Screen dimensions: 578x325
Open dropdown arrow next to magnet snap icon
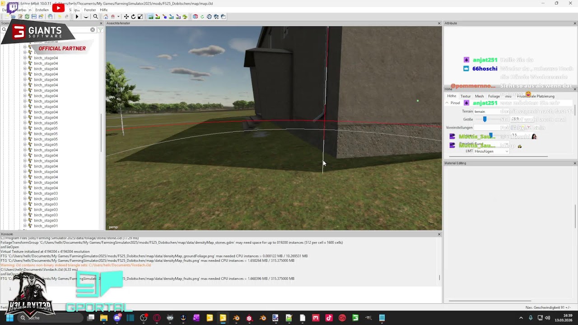pyautogui.click(x=118, y=17)
